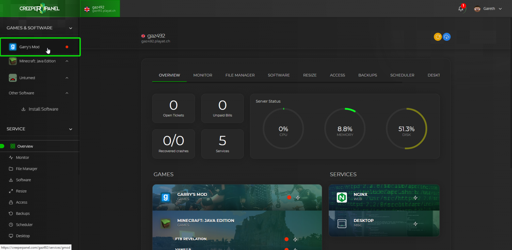
Task: Collapse the Games & Software section
Action: point(71,28)
